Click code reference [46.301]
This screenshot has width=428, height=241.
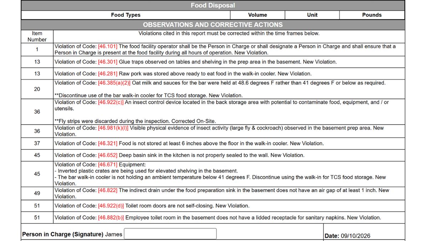(x=108, y=62)
